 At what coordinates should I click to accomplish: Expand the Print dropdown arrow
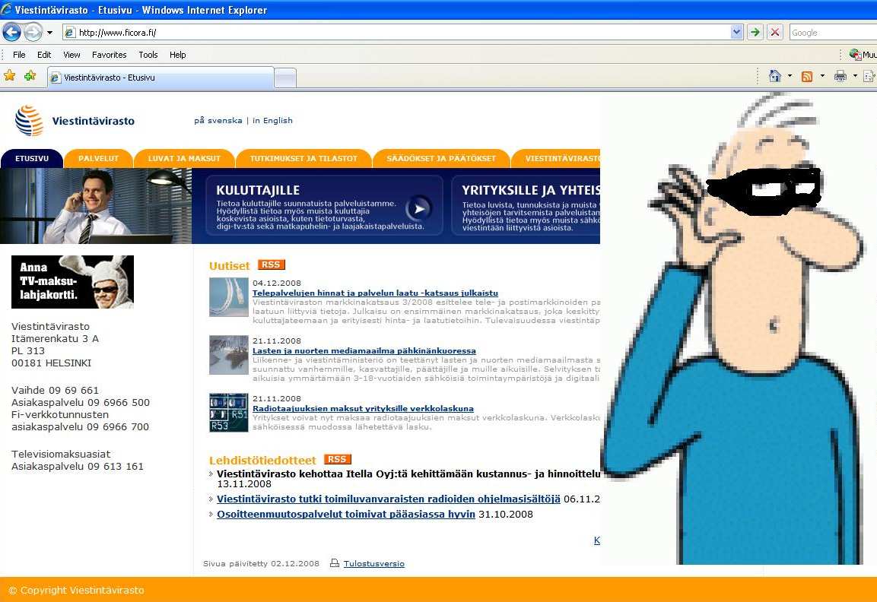pos(855,76)
